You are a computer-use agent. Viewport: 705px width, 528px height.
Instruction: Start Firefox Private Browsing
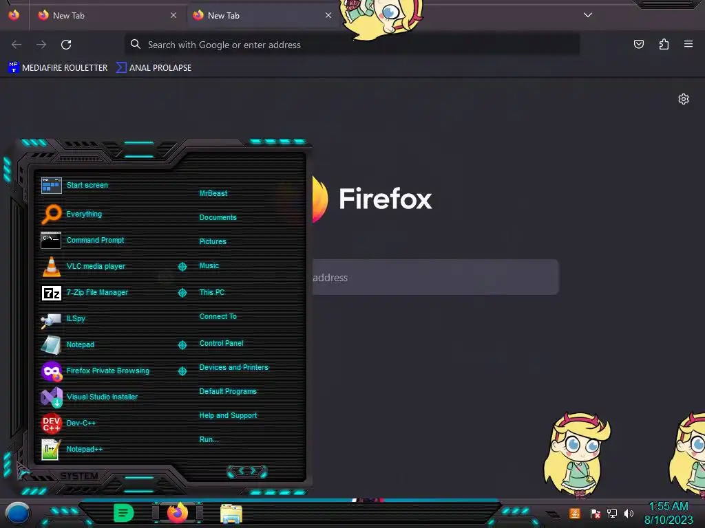[x=51, y=371]
